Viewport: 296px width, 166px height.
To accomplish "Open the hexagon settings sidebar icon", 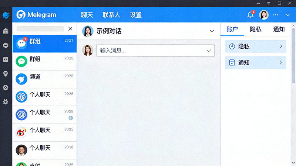I will pos(6,87).
